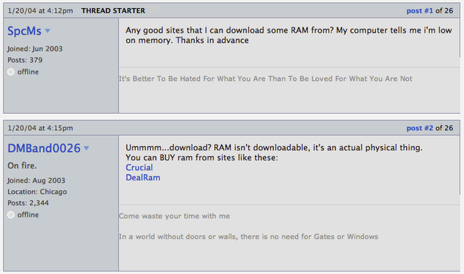Click the Gates or Windows signature line
This screenshot has width=464, height=274.
click(x=248, y=237)
